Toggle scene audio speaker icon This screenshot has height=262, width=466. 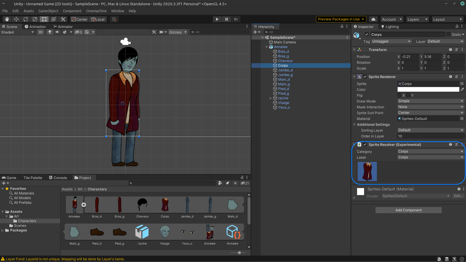57,32
